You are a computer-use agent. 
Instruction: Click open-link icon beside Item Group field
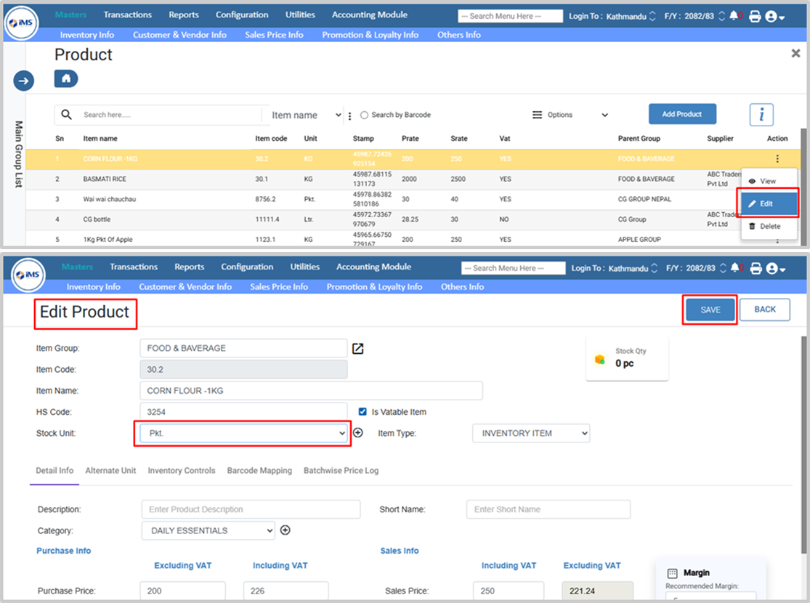click(x=357, y=349)
